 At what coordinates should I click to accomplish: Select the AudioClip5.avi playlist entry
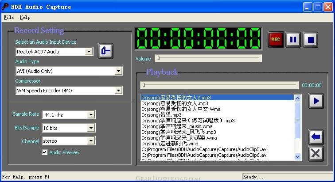tap(217, 149)
